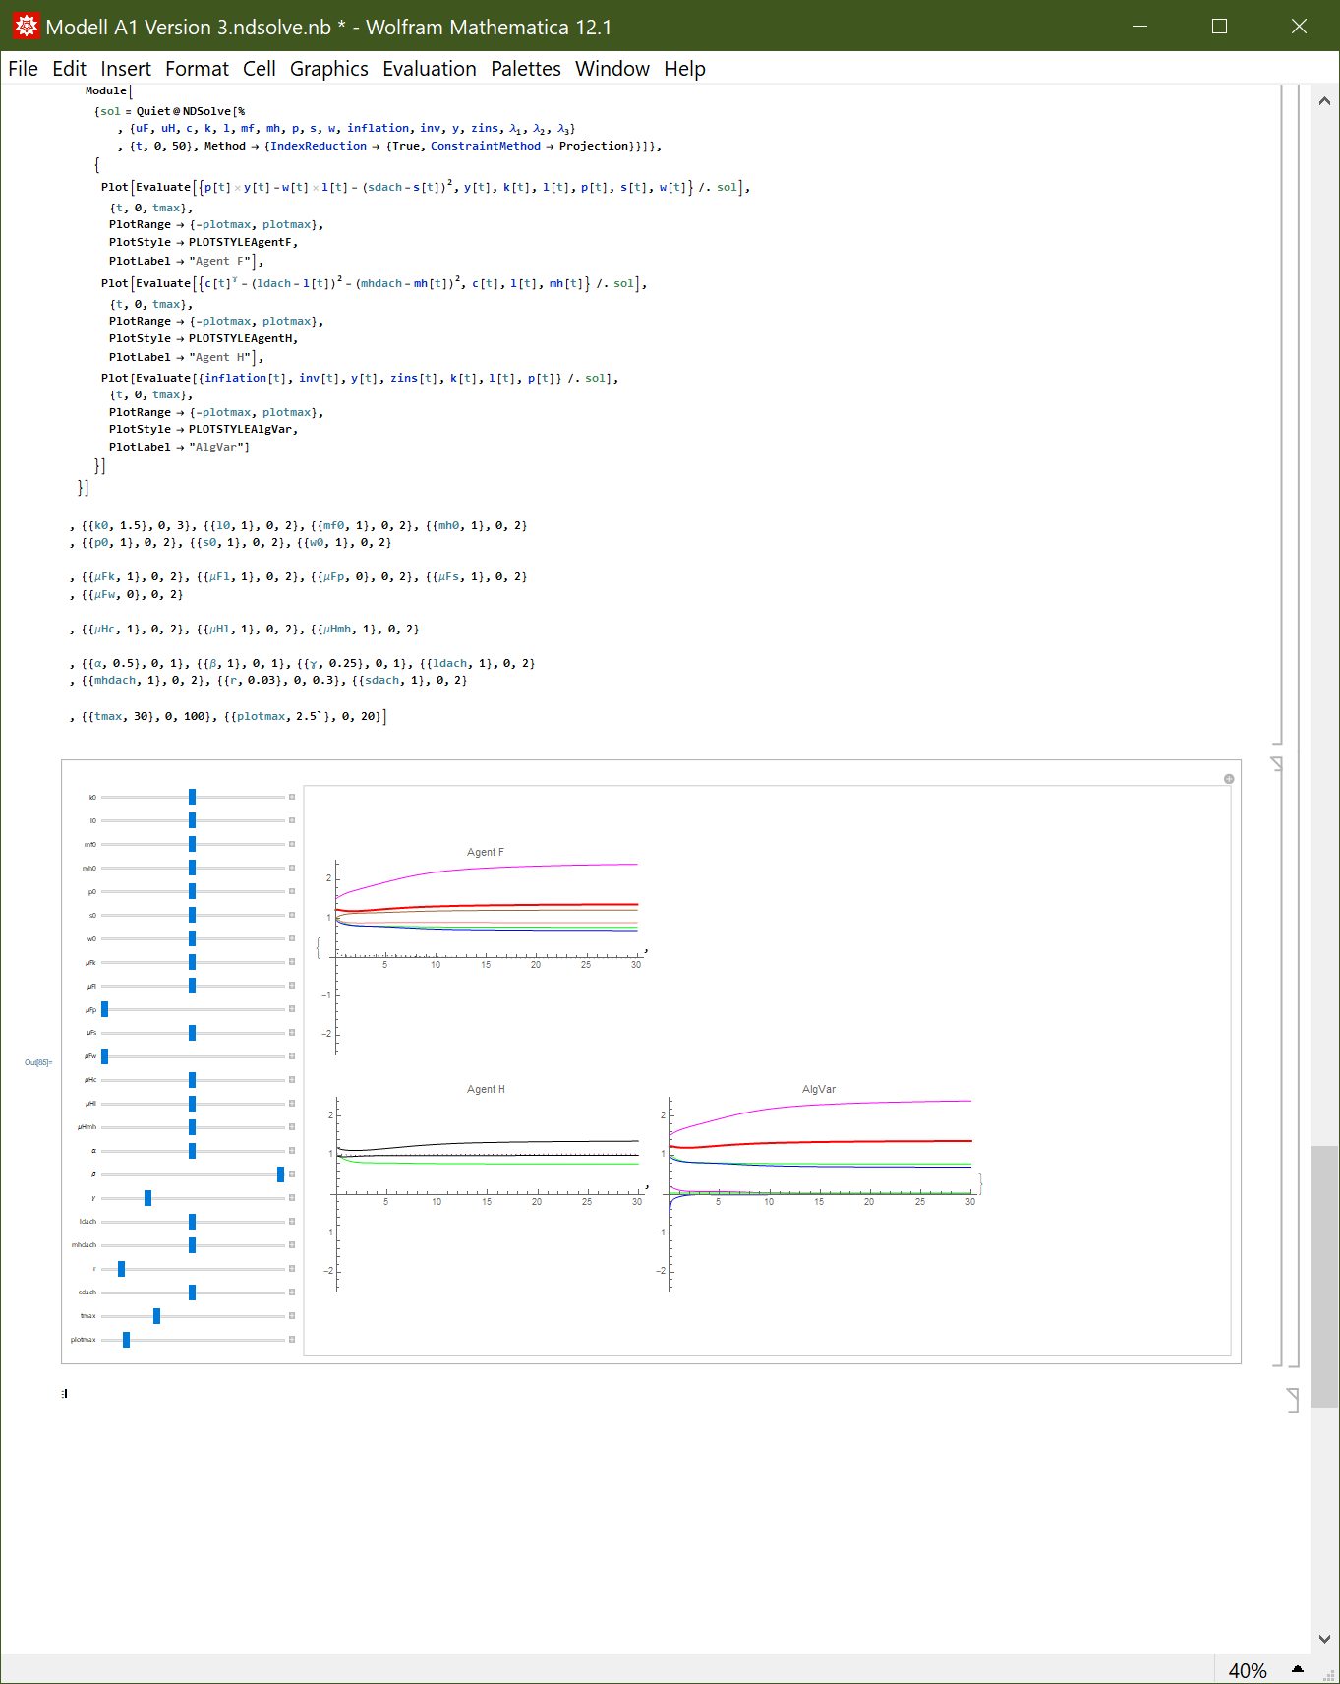Expand the μFl slider controls with its plus button
The image size is (1340, 1684).
(292, 986)
